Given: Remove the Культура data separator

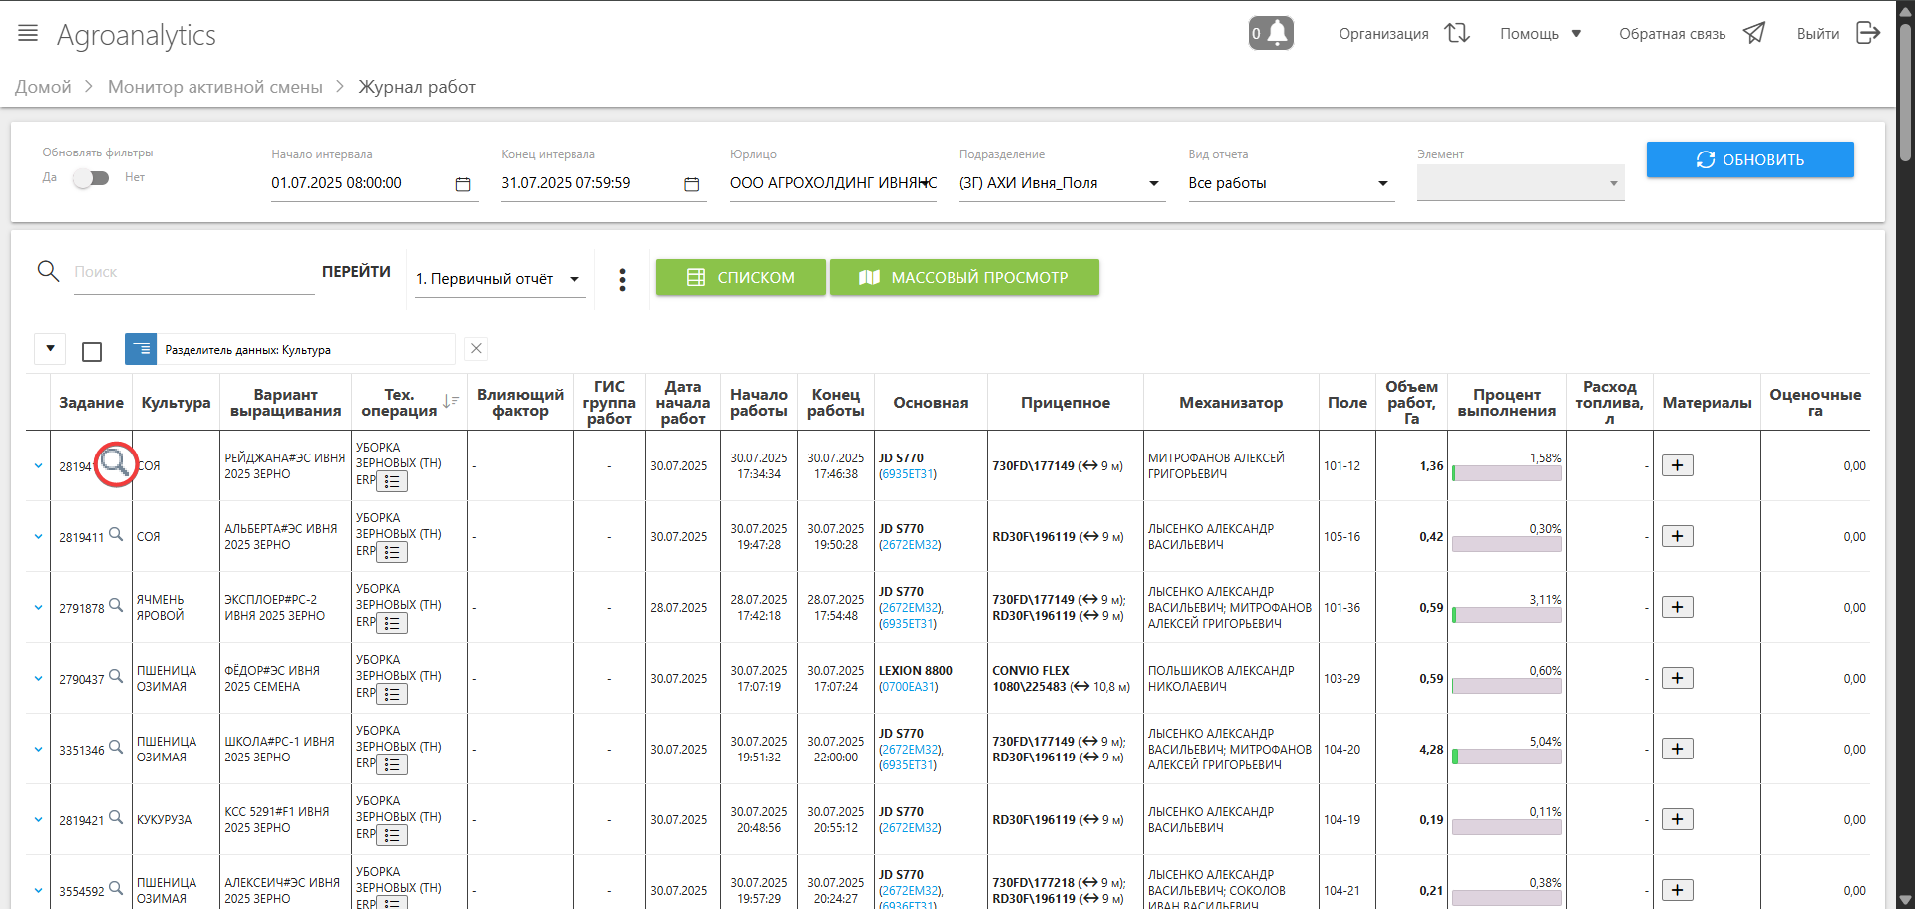Looking at the screenshot, I should point(476,349).
